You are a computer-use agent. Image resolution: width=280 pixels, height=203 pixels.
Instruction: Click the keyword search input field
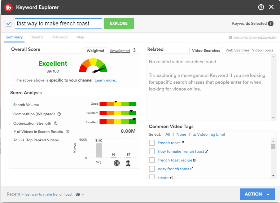59,24
